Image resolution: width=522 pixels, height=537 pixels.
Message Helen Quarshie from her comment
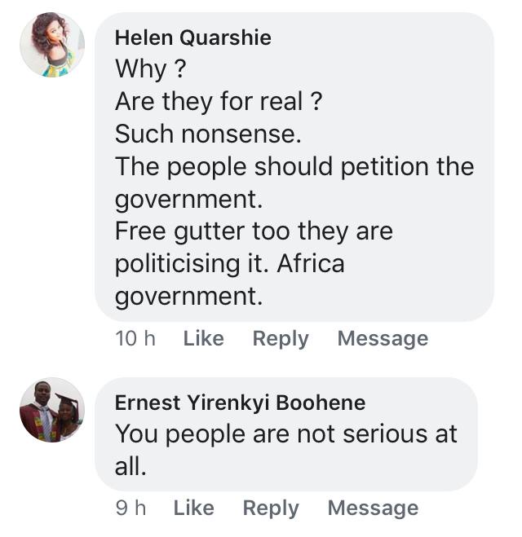click(x=383, y=339)
